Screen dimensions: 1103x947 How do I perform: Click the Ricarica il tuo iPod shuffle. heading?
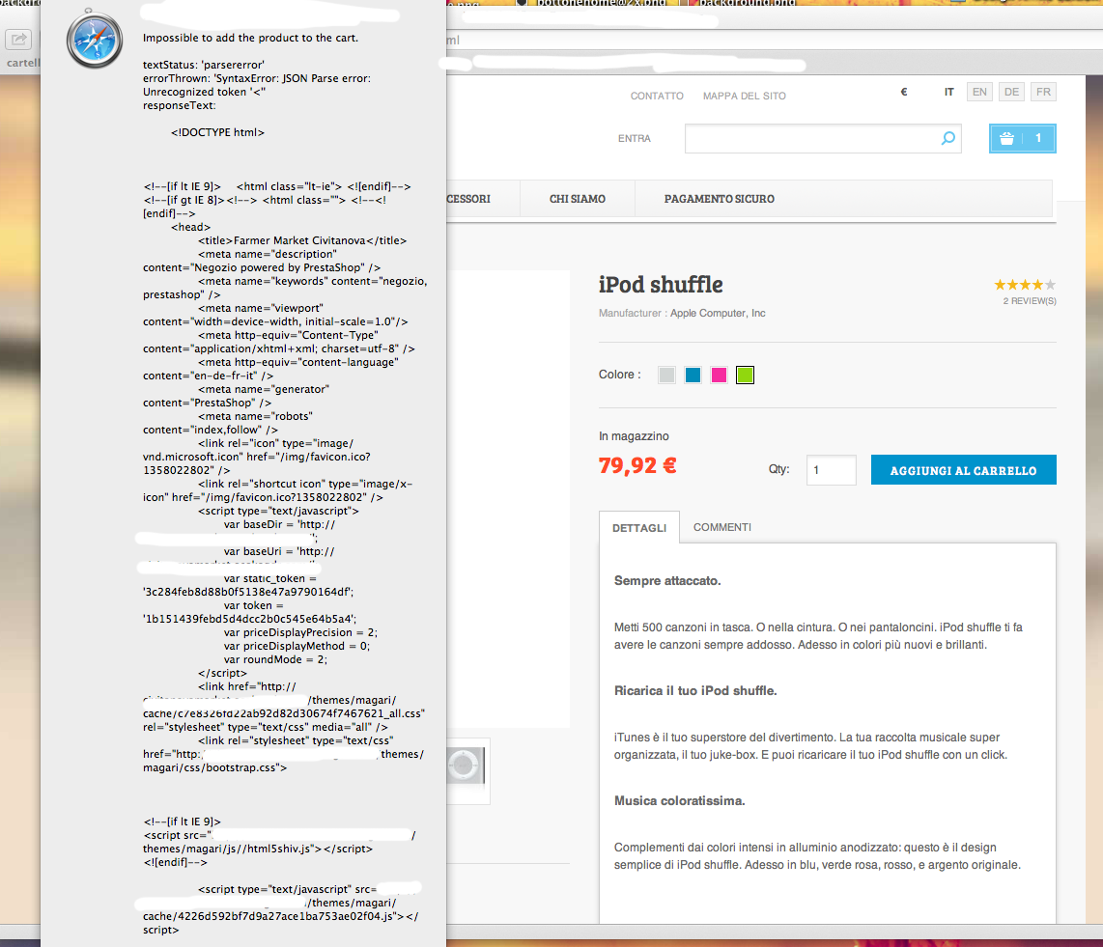tap(695, 690)
